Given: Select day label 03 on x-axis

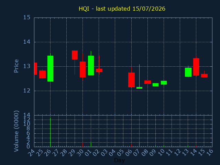Looking at the screenshot, I should click(104, 153).
